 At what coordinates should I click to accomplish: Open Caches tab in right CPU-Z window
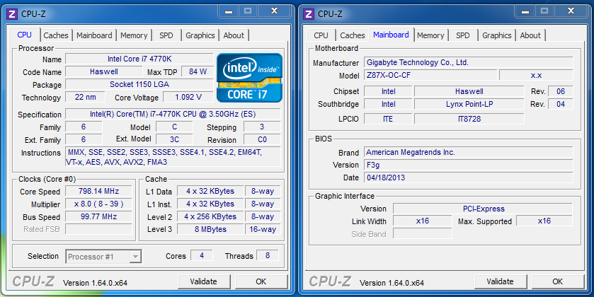click(353, 35)
